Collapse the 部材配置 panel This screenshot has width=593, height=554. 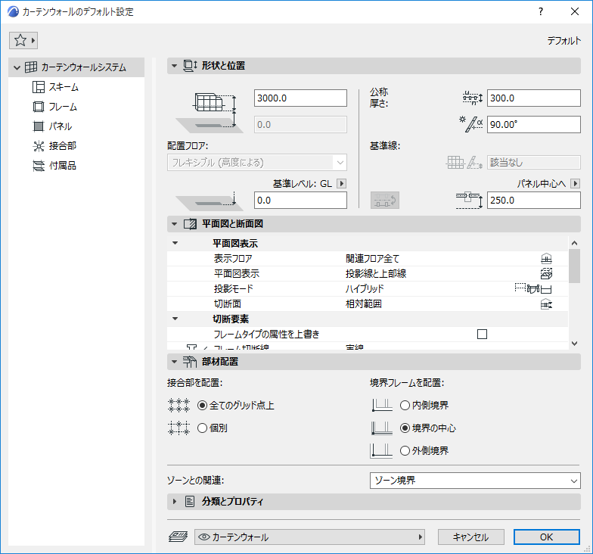174,362
